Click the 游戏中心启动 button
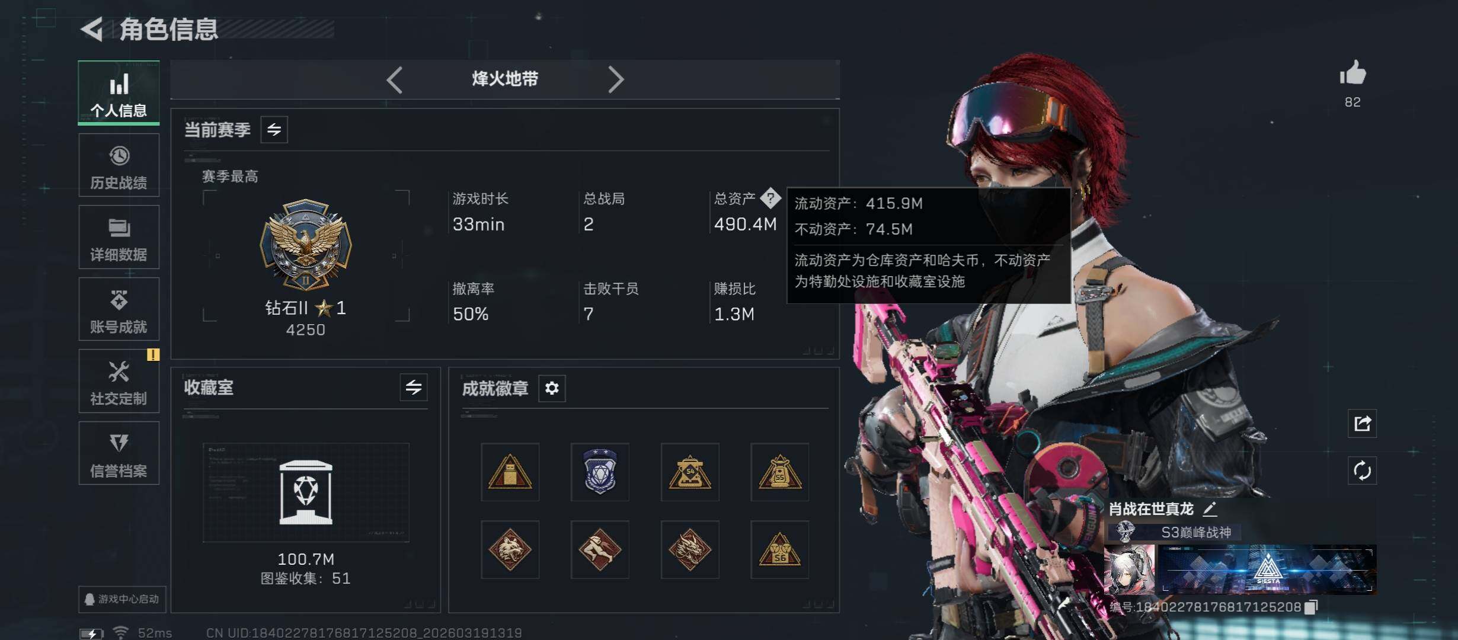The width and height of the screenshot is (1458, 640). [x=122, y=599]
